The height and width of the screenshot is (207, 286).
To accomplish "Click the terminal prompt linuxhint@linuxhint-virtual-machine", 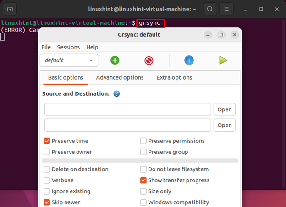I will [63, 23].
